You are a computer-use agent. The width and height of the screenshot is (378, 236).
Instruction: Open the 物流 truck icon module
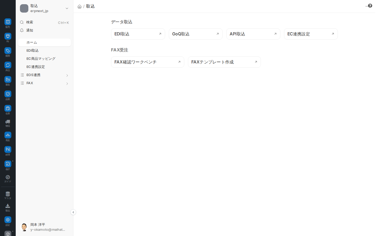[x=8, y=122]
